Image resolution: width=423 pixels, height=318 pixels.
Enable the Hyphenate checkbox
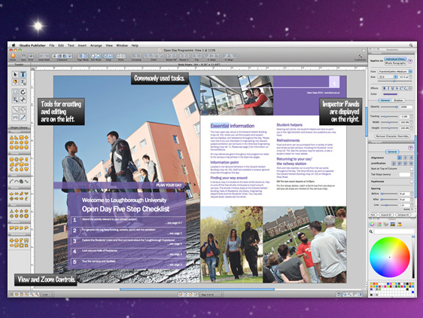pyautogui.click(x=411, y=182)
